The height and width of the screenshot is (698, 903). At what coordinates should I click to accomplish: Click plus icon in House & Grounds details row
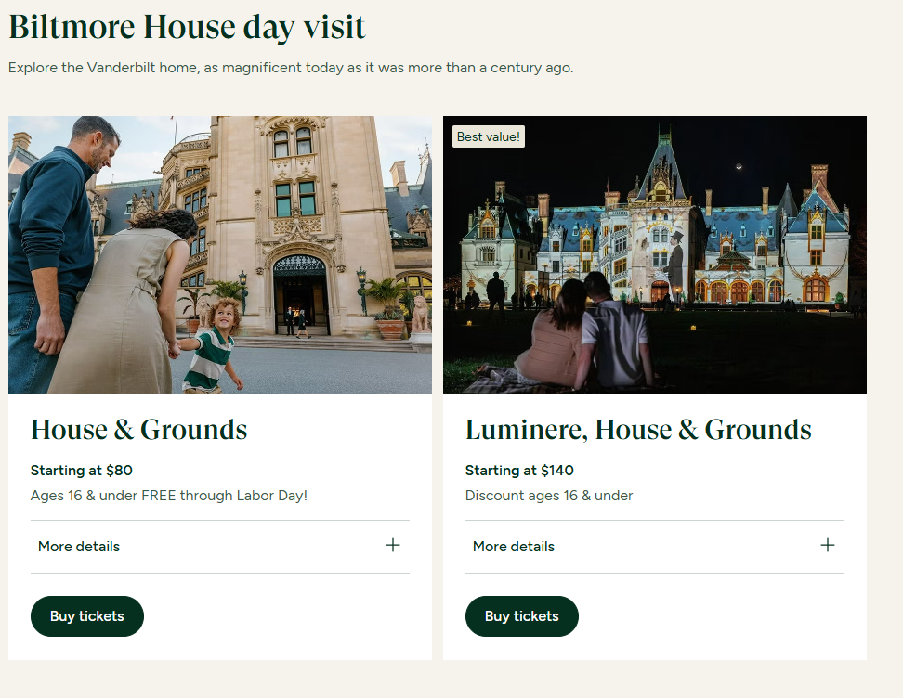393,545
